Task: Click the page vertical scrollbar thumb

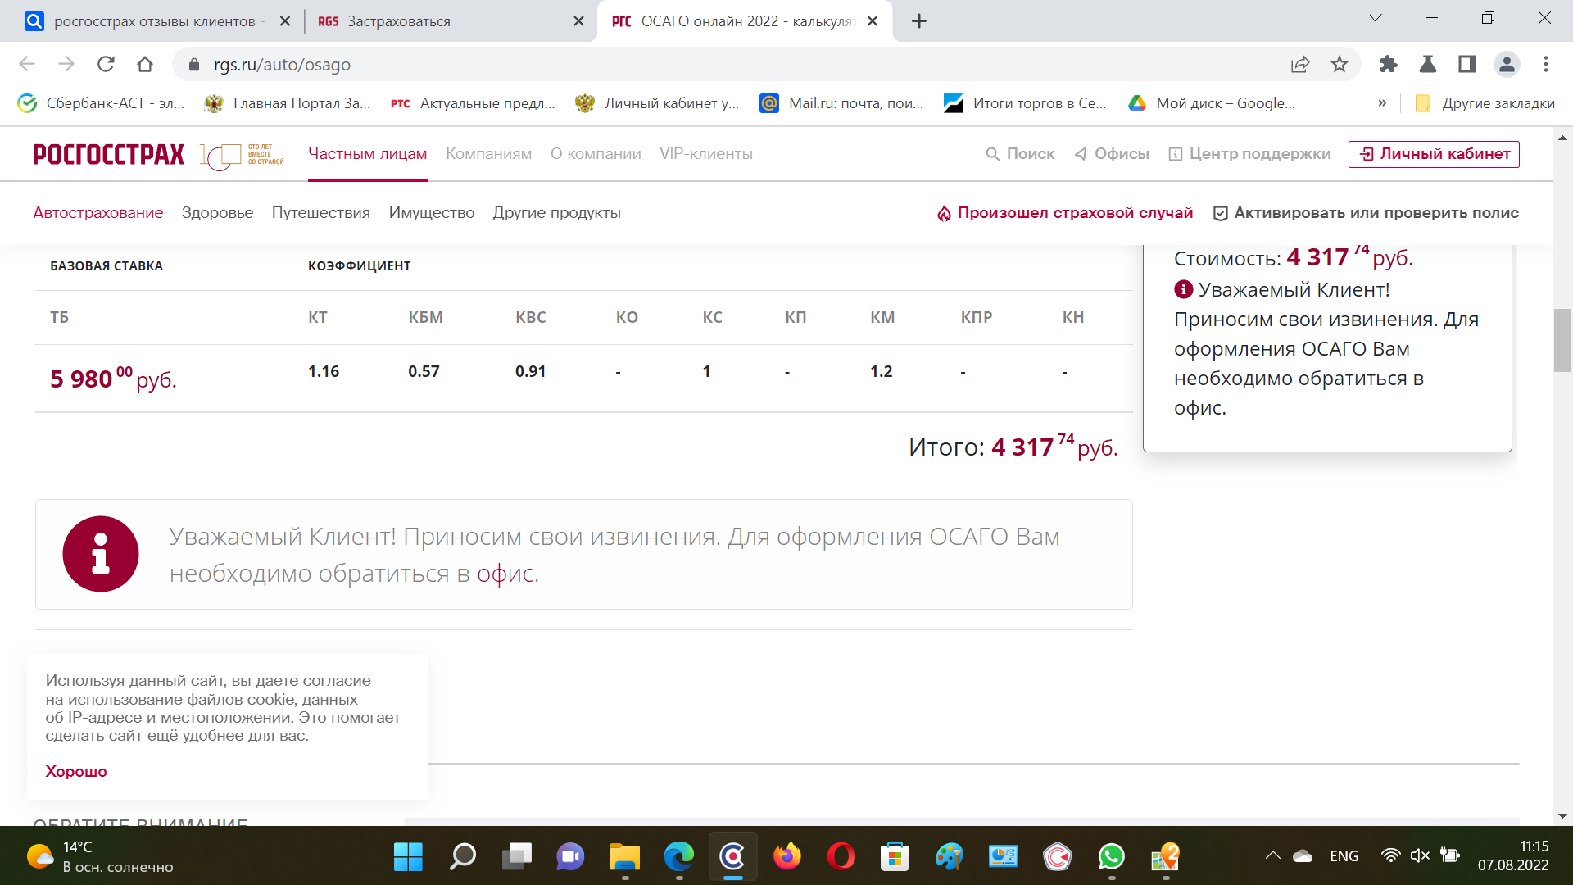Action: point(1562,340)
